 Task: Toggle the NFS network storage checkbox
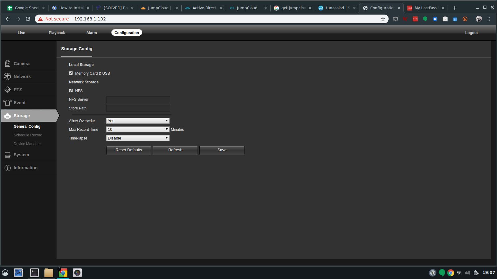71,91
